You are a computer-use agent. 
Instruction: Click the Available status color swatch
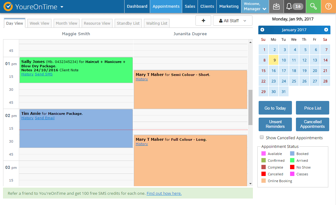[264, 153]
